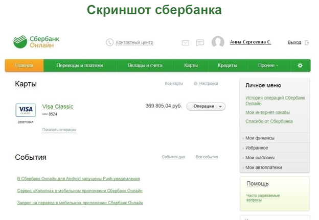Viewport: 319px width, 220px height.
Task: Expand the Мои финансы section
Action: pos(275,138)
